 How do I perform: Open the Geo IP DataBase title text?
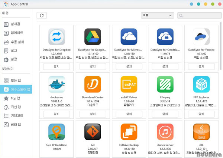pyautogui.click(x=56, y=145)
